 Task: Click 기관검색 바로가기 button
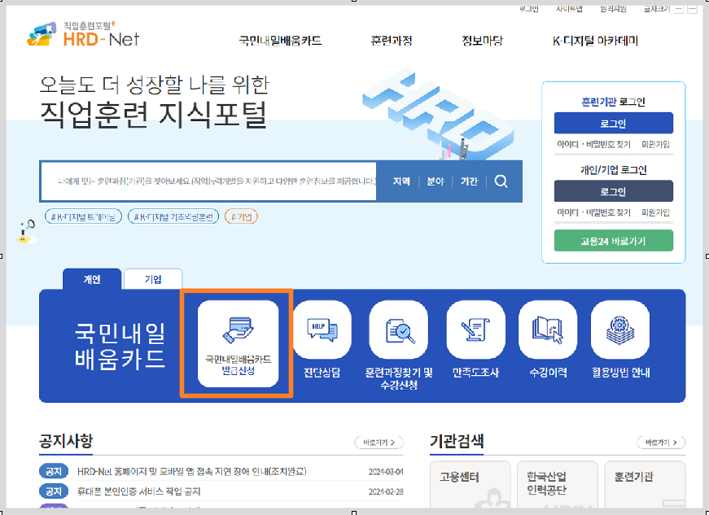click(x=661, y=443)
